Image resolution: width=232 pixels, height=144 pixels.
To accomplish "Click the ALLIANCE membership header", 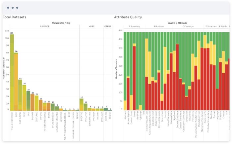I will tap(44, 26).
